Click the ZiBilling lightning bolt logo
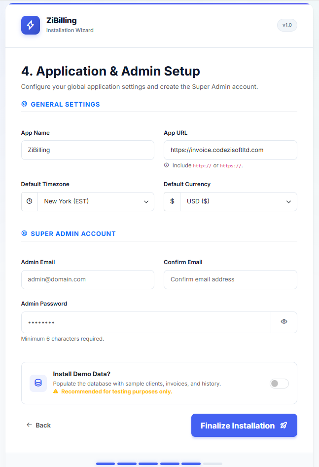319x467 pixels. click(x=31, y=25)
